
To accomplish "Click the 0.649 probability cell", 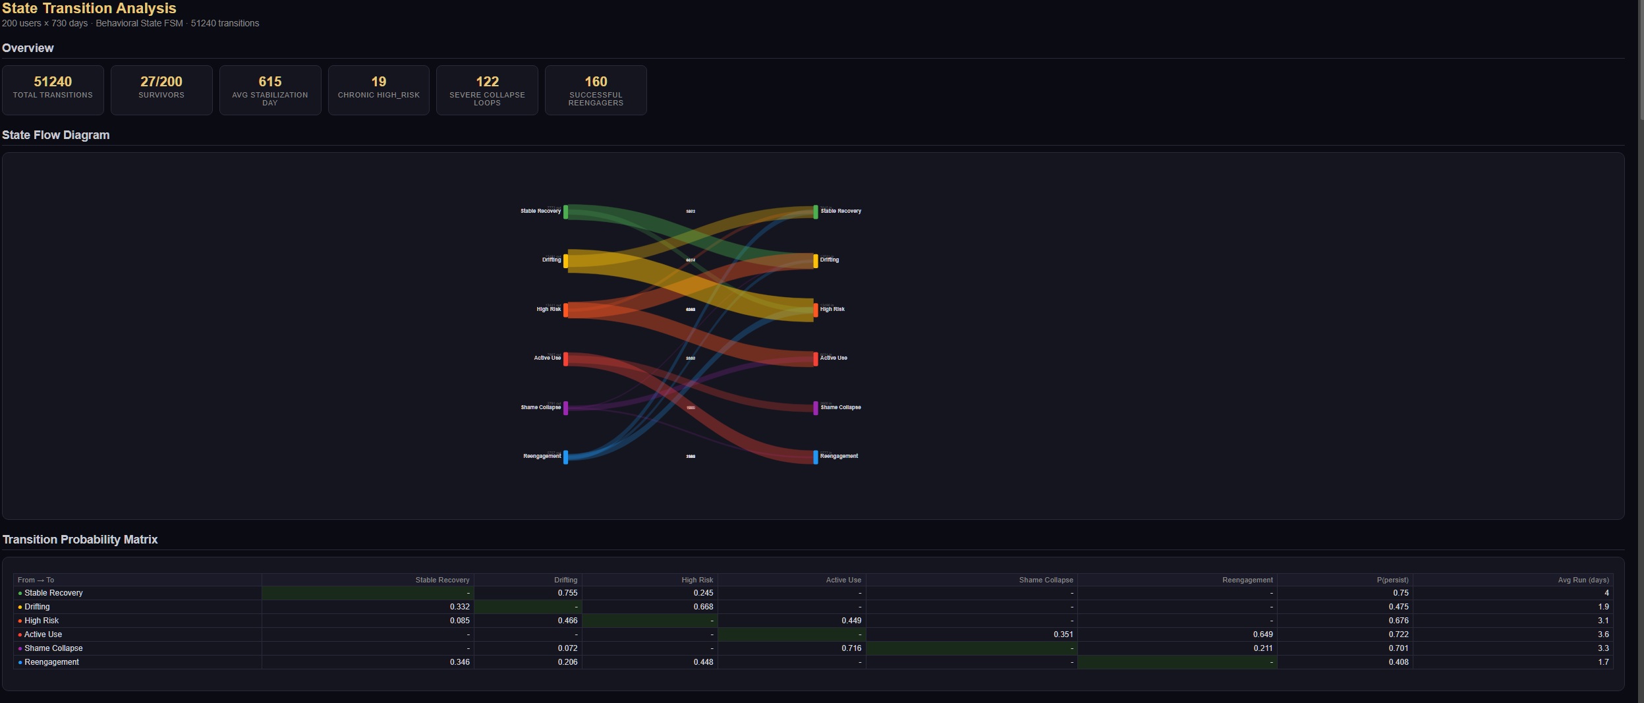I will pos(1177,634).
